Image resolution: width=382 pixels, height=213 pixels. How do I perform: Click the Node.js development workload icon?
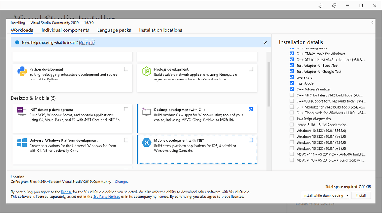[x=147, y=72]
